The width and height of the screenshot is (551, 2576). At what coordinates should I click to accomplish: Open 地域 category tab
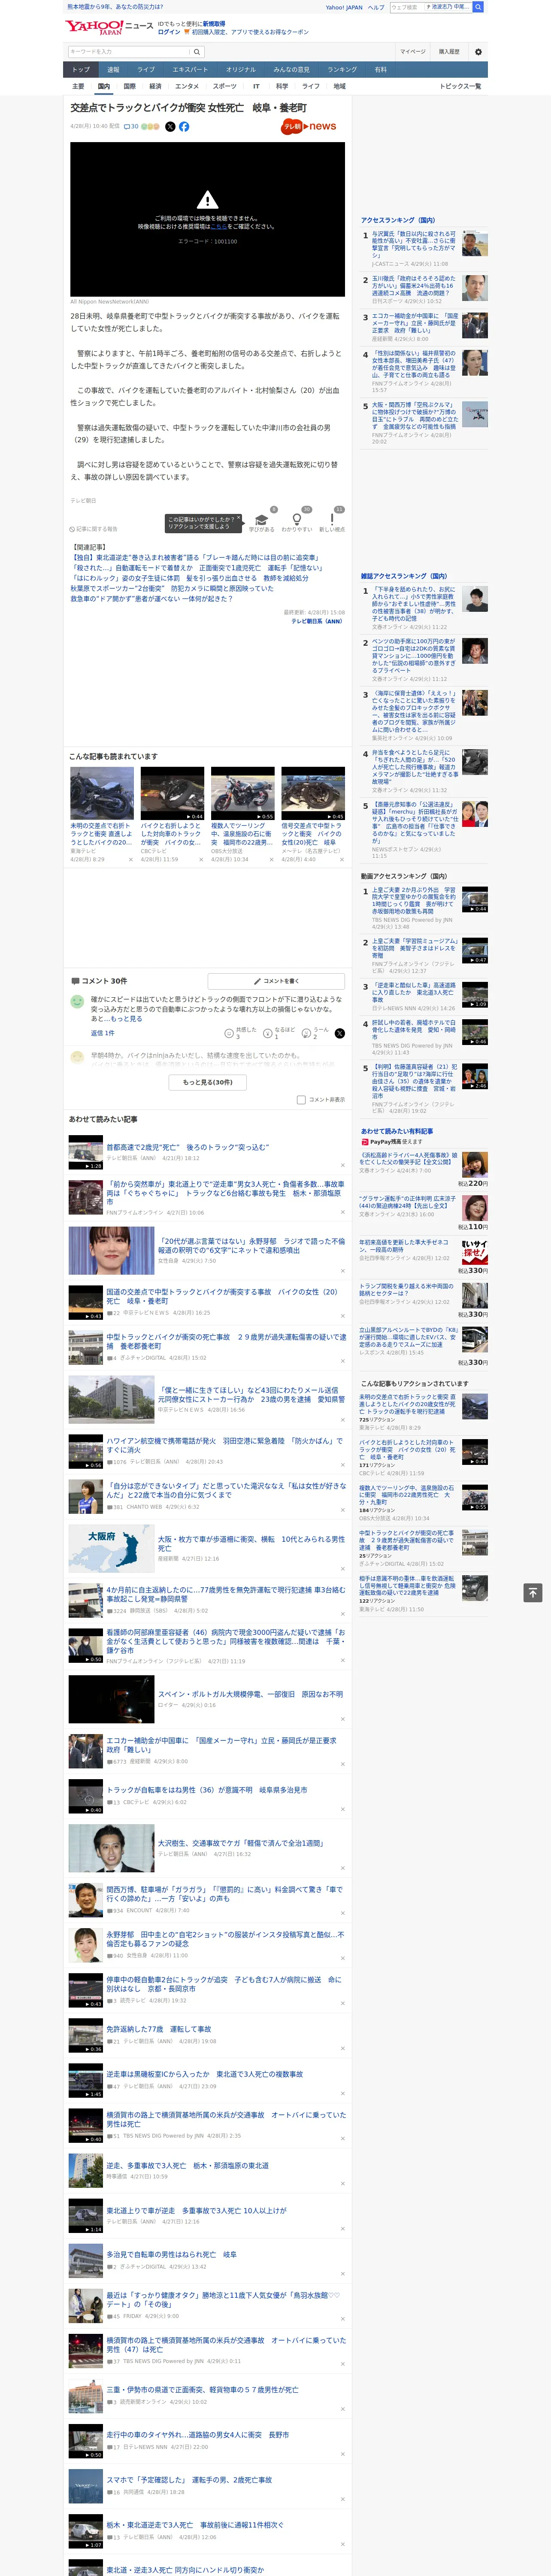[x=339, y=86]
